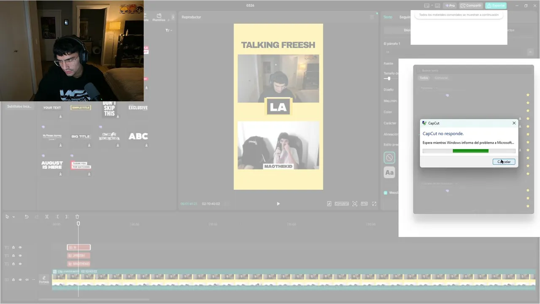Click the timeline horizontal scrollbar

point(94,299)
